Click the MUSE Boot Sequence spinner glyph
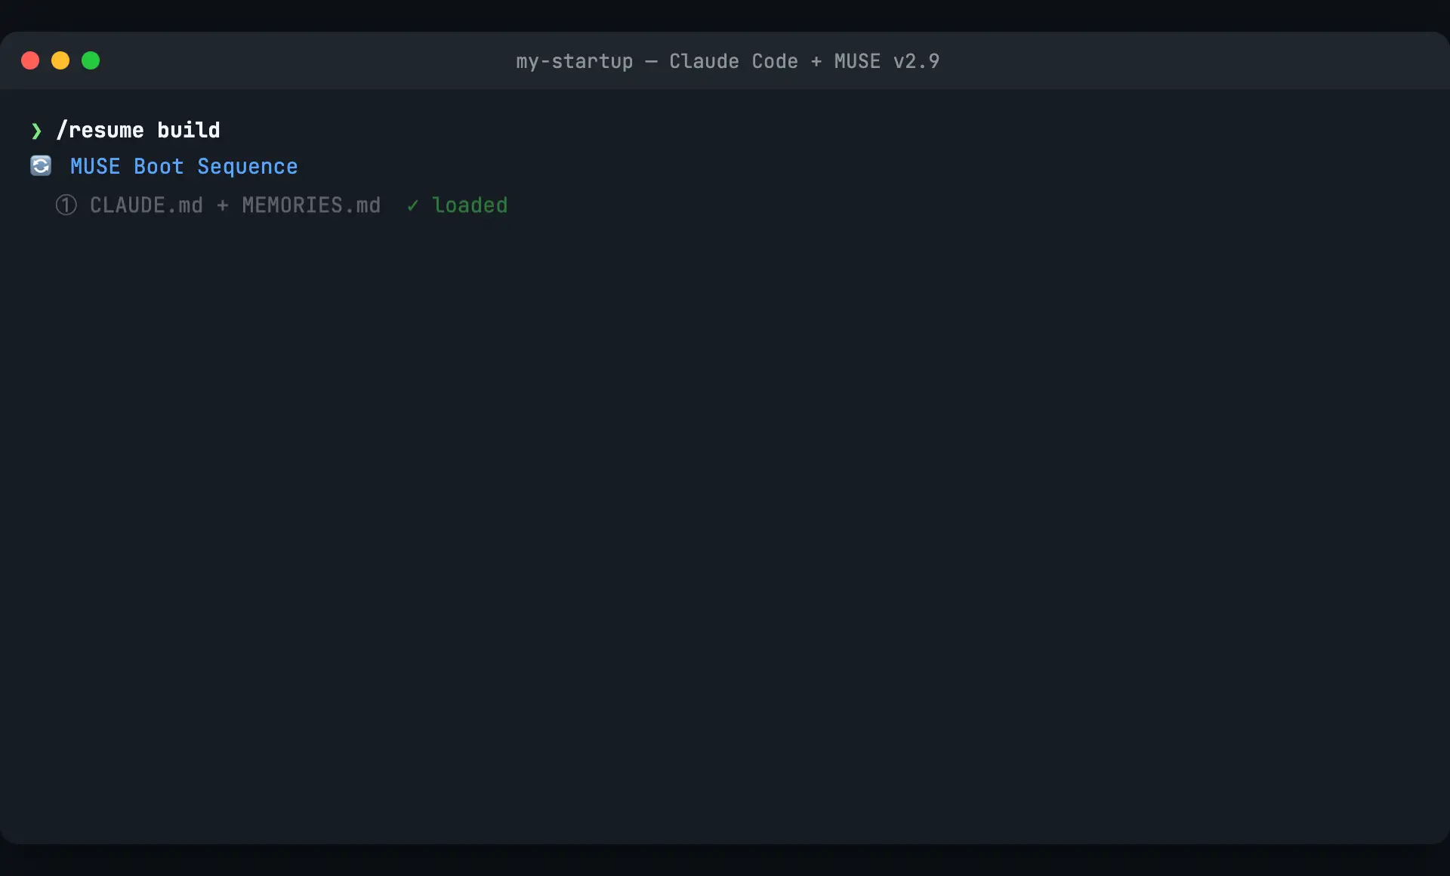The image size is (1450, 876). coord(40,166)
